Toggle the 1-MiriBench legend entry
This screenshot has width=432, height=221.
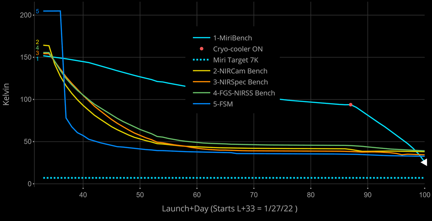238,37
